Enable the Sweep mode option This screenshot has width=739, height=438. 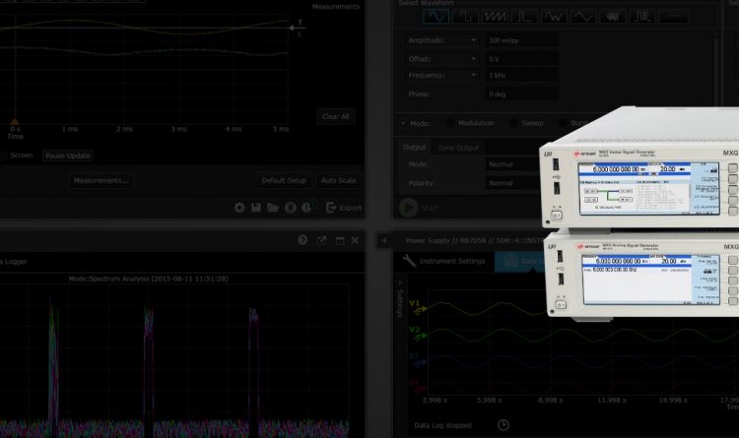tap(513, 123)
